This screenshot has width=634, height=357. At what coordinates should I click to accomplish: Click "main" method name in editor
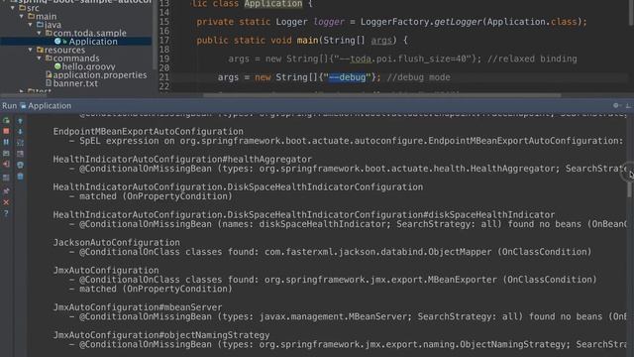click(x=307, y=41)
